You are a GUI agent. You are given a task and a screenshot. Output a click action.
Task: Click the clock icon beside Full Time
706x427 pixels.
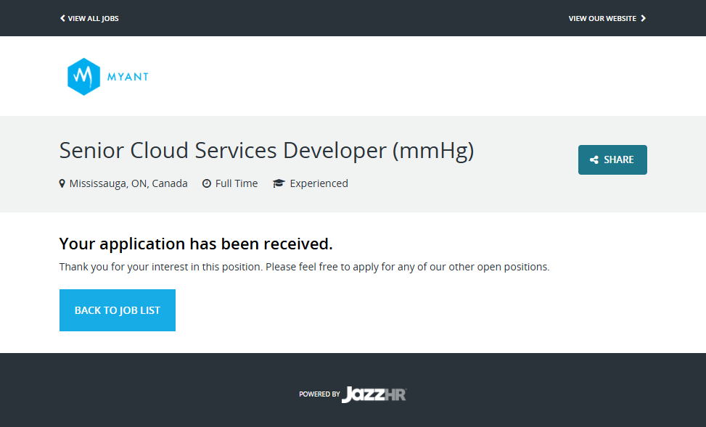pos(207,183)
